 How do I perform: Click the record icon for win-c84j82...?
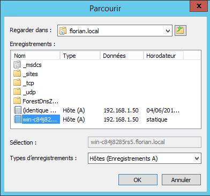[18, 119]
